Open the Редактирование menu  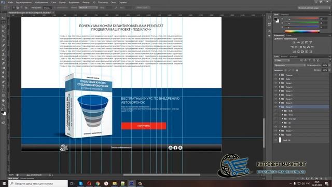(x=24, y=2)
